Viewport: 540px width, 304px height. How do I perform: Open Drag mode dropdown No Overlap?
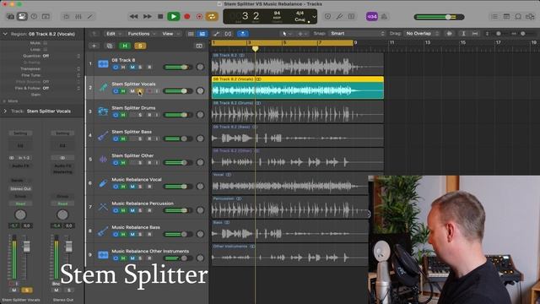tap(422, 34)
